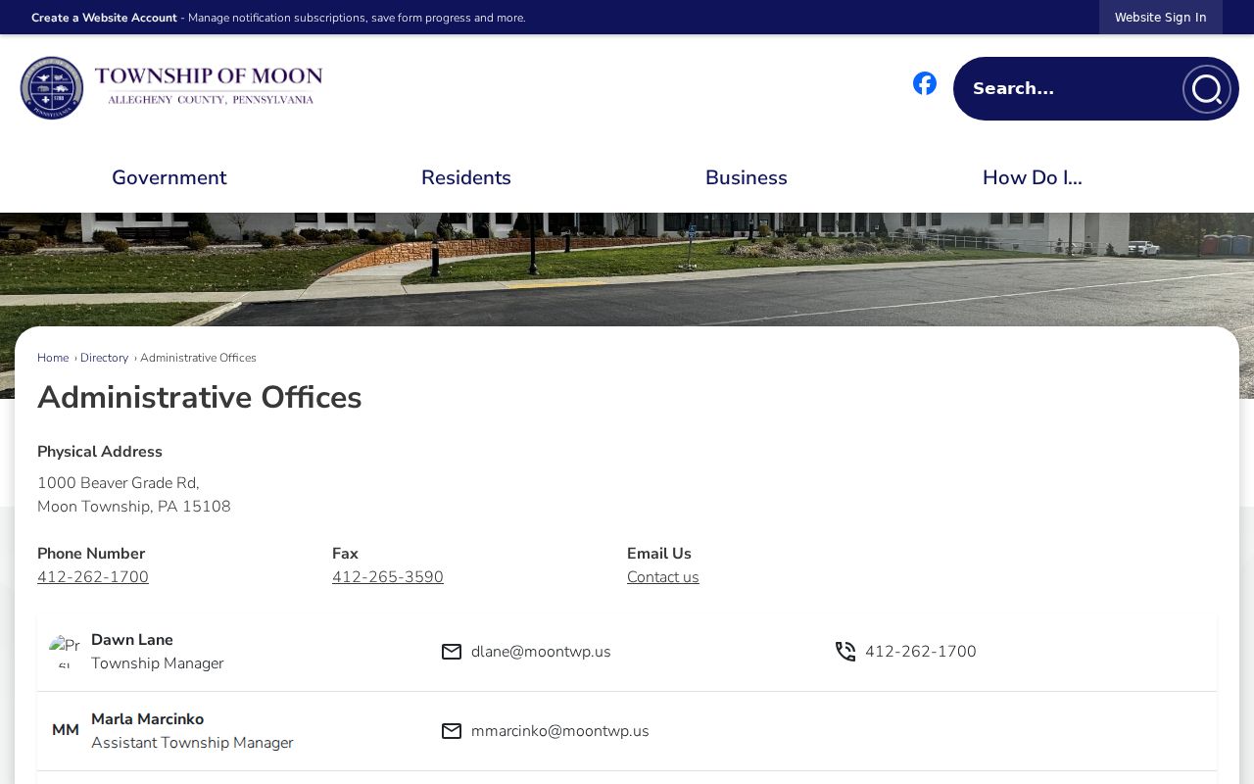Click the envelope icon beside dlane@moontwp.us
Viewport: 1254px width, 784px height.
[x=452, y=652]
